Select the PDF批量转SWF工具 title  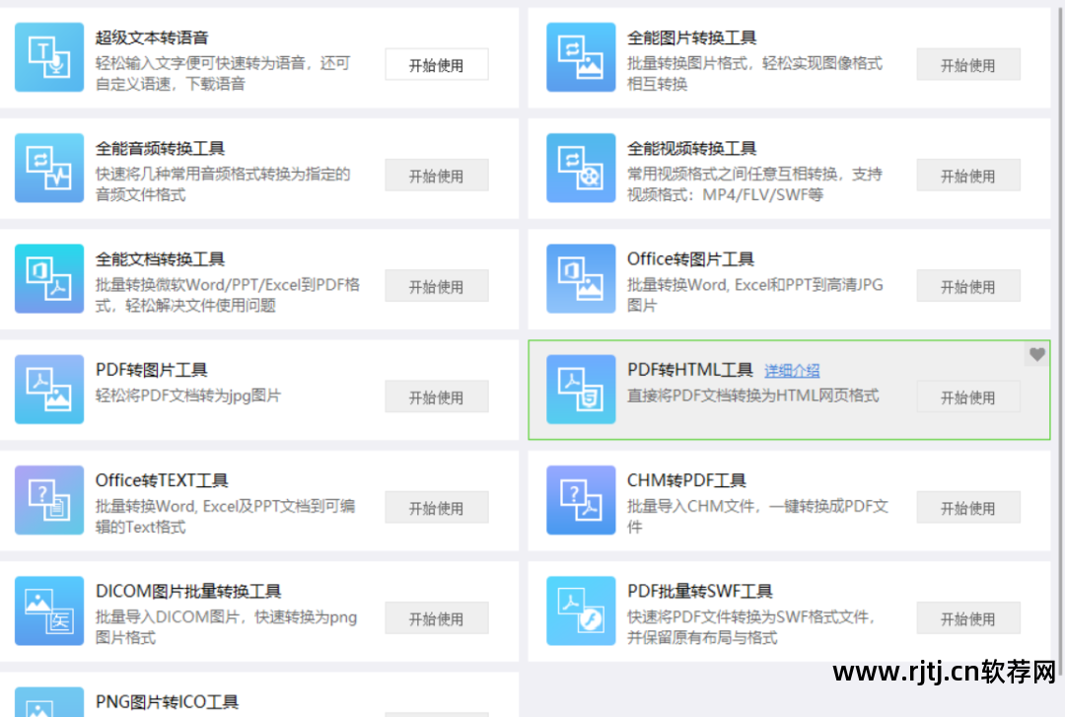699,592
